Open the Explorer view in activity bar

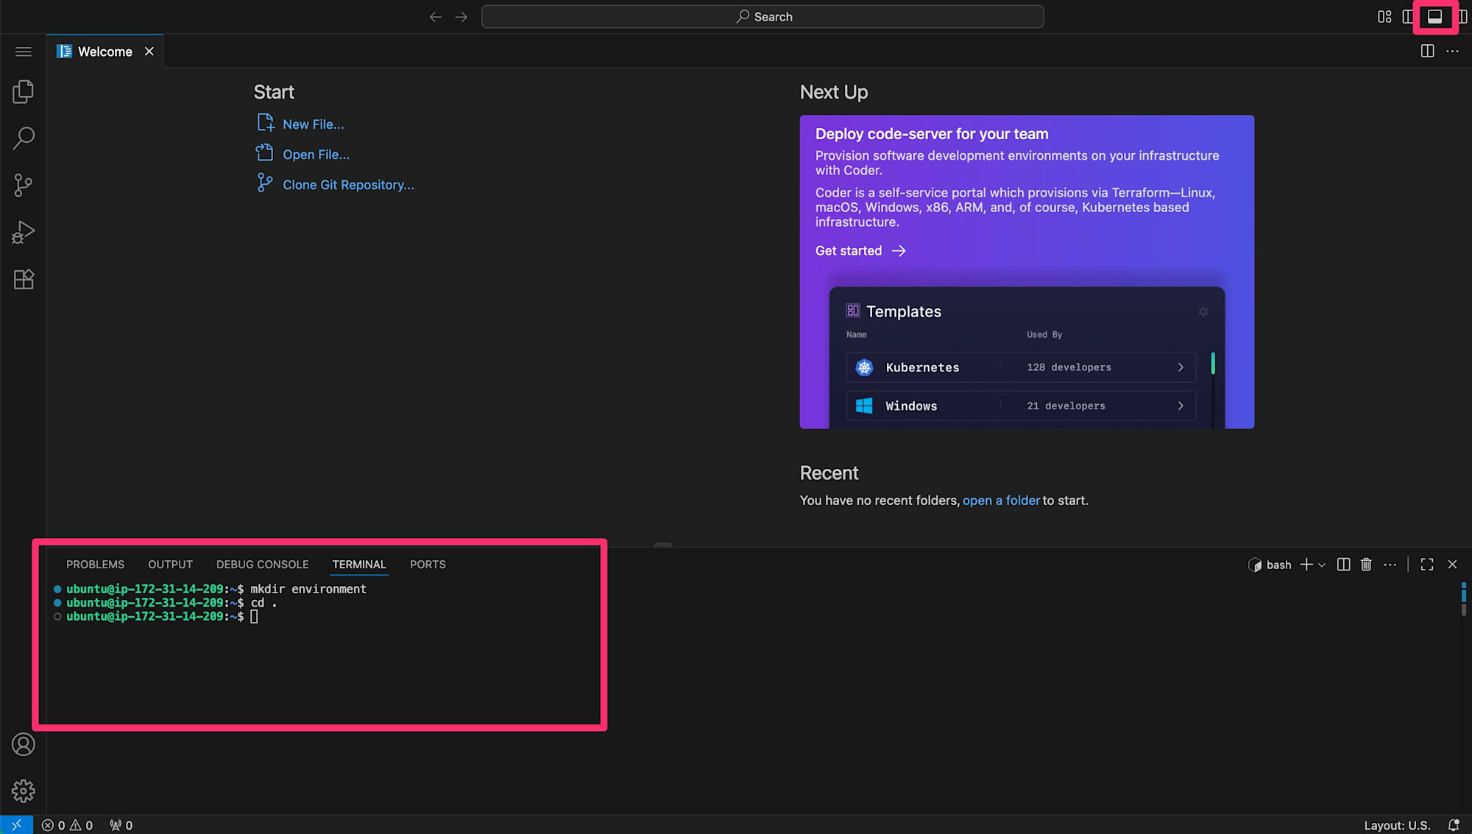click(23, 91)
